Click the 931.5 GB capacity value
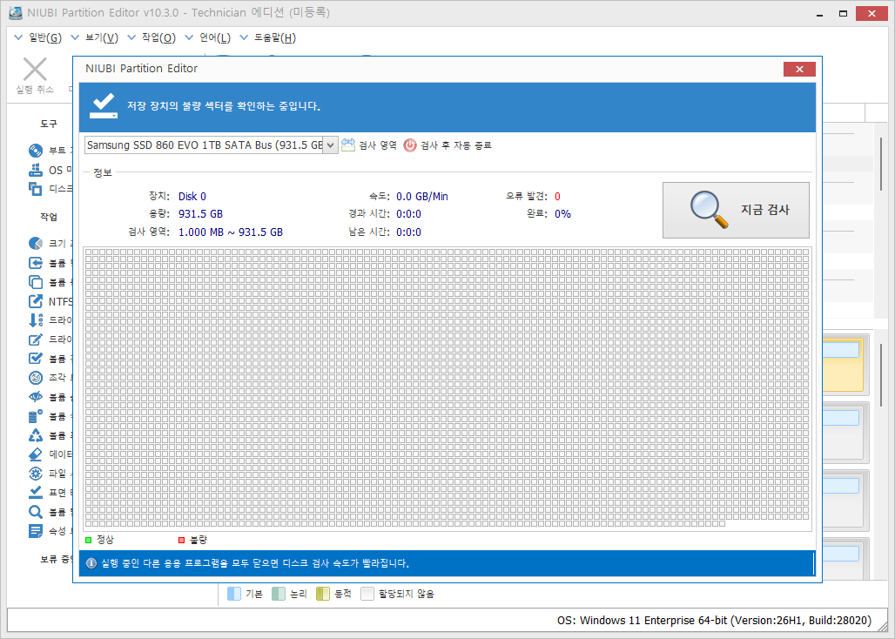895x639 pixels. pyautogui.click(x=200, y=214)
